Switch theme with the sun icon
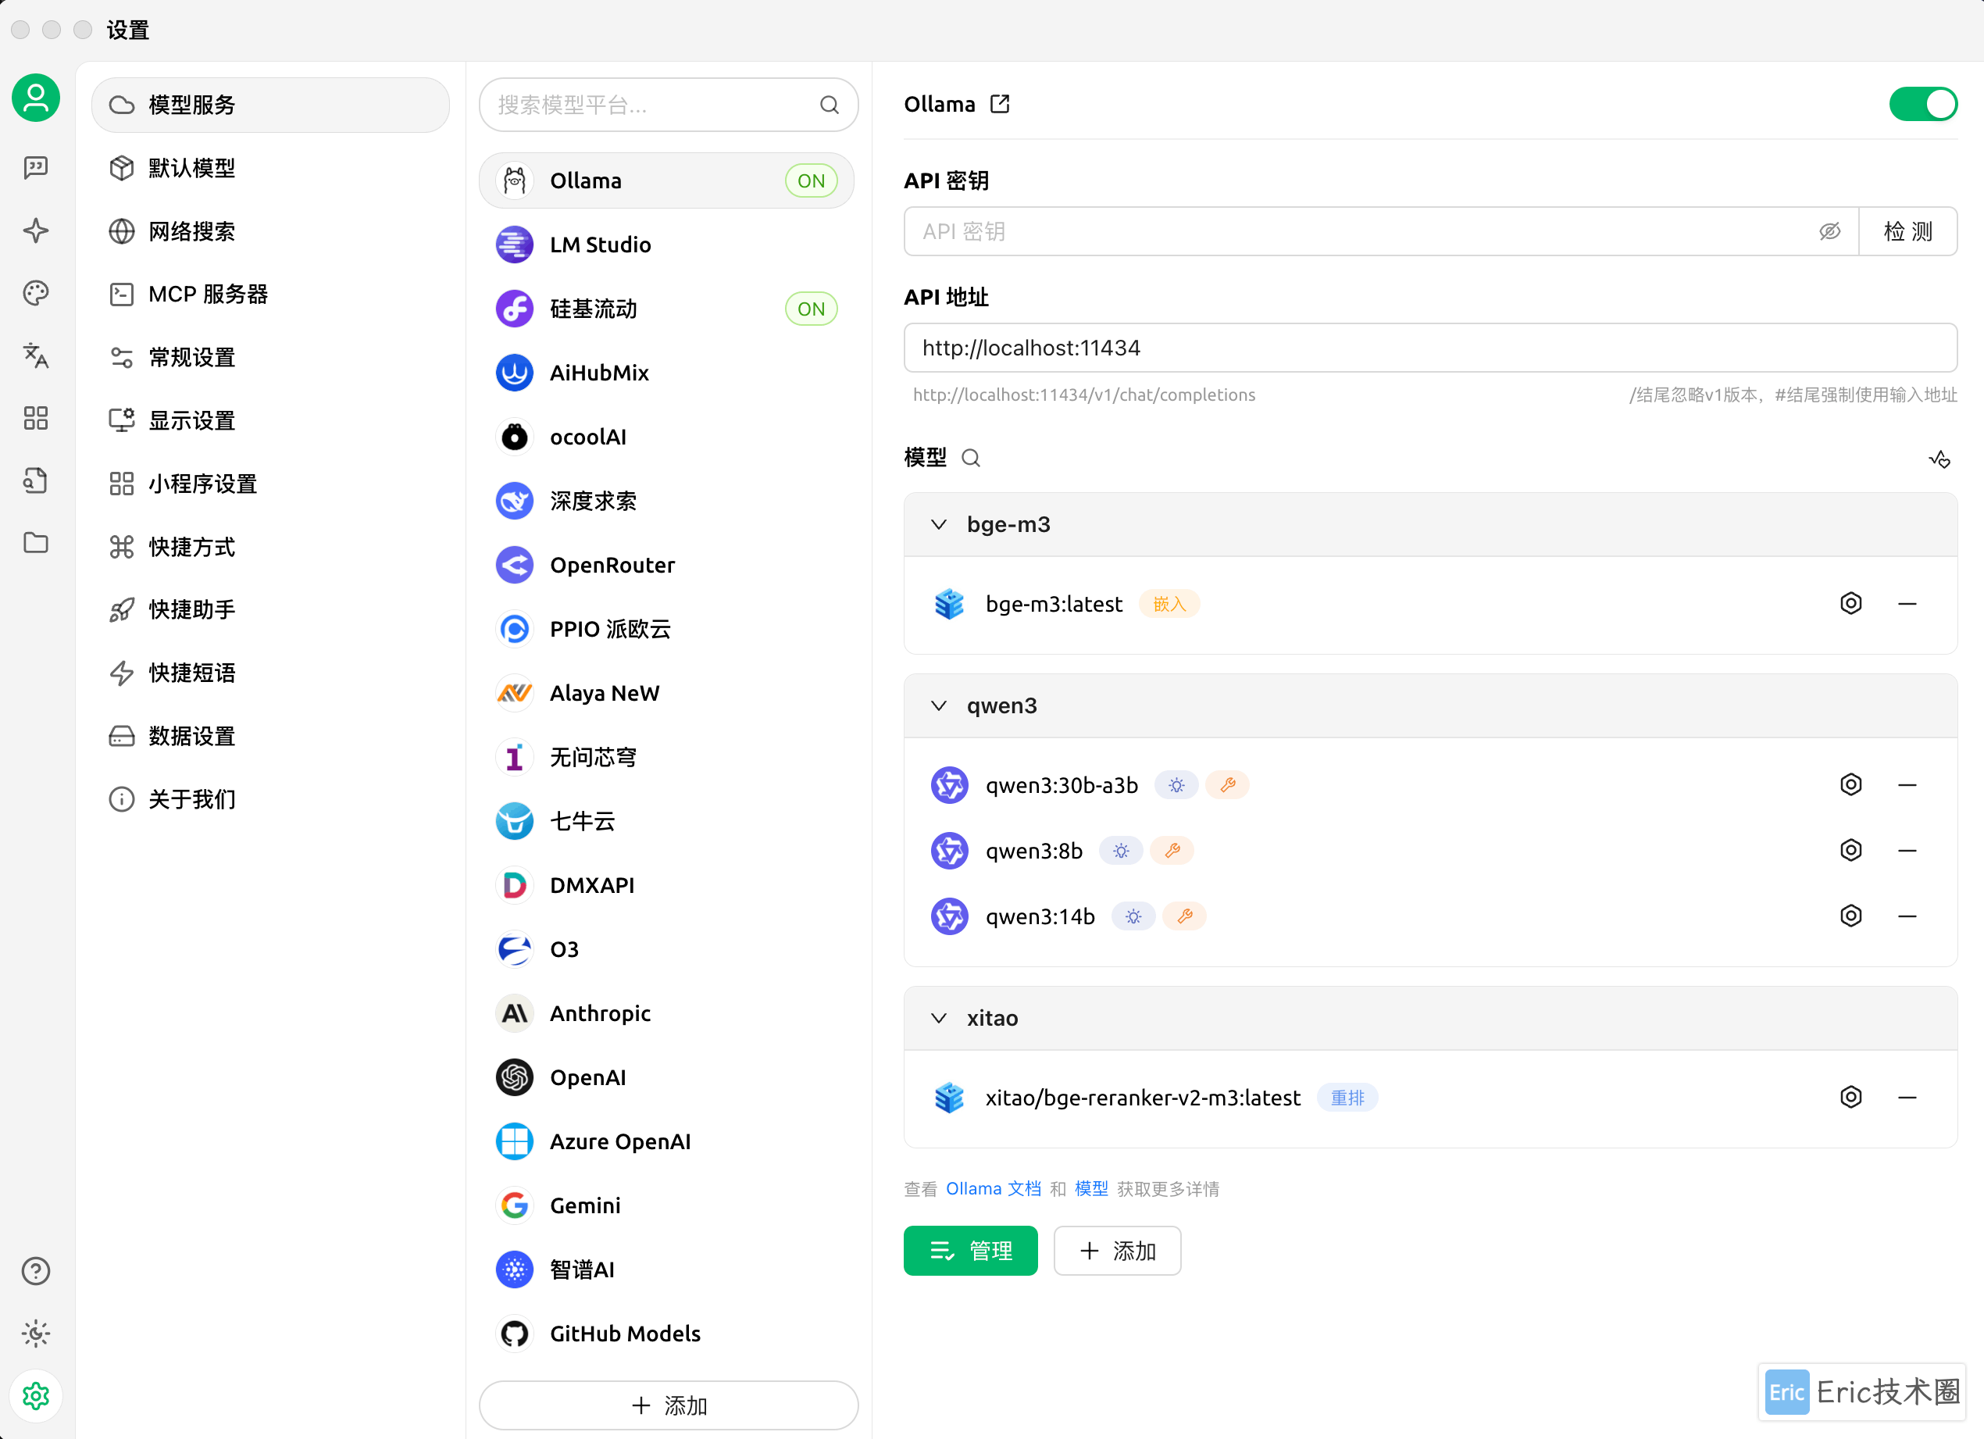The width and height of the screenshot is (1984, 1439). pyautogui.click(x=36, y=1334)
